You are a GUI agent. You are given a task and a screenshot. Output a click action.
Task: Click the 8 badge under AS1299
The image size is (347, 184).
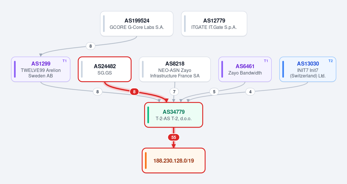(x=98, y=92)
